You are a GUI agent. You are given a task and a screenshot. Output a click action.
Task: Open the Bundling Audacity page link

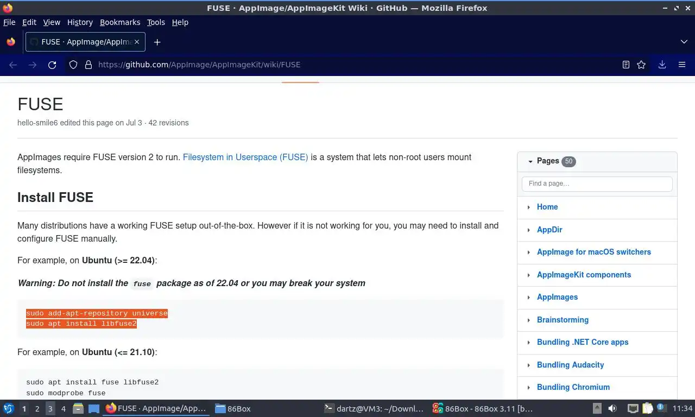(570, 365)
